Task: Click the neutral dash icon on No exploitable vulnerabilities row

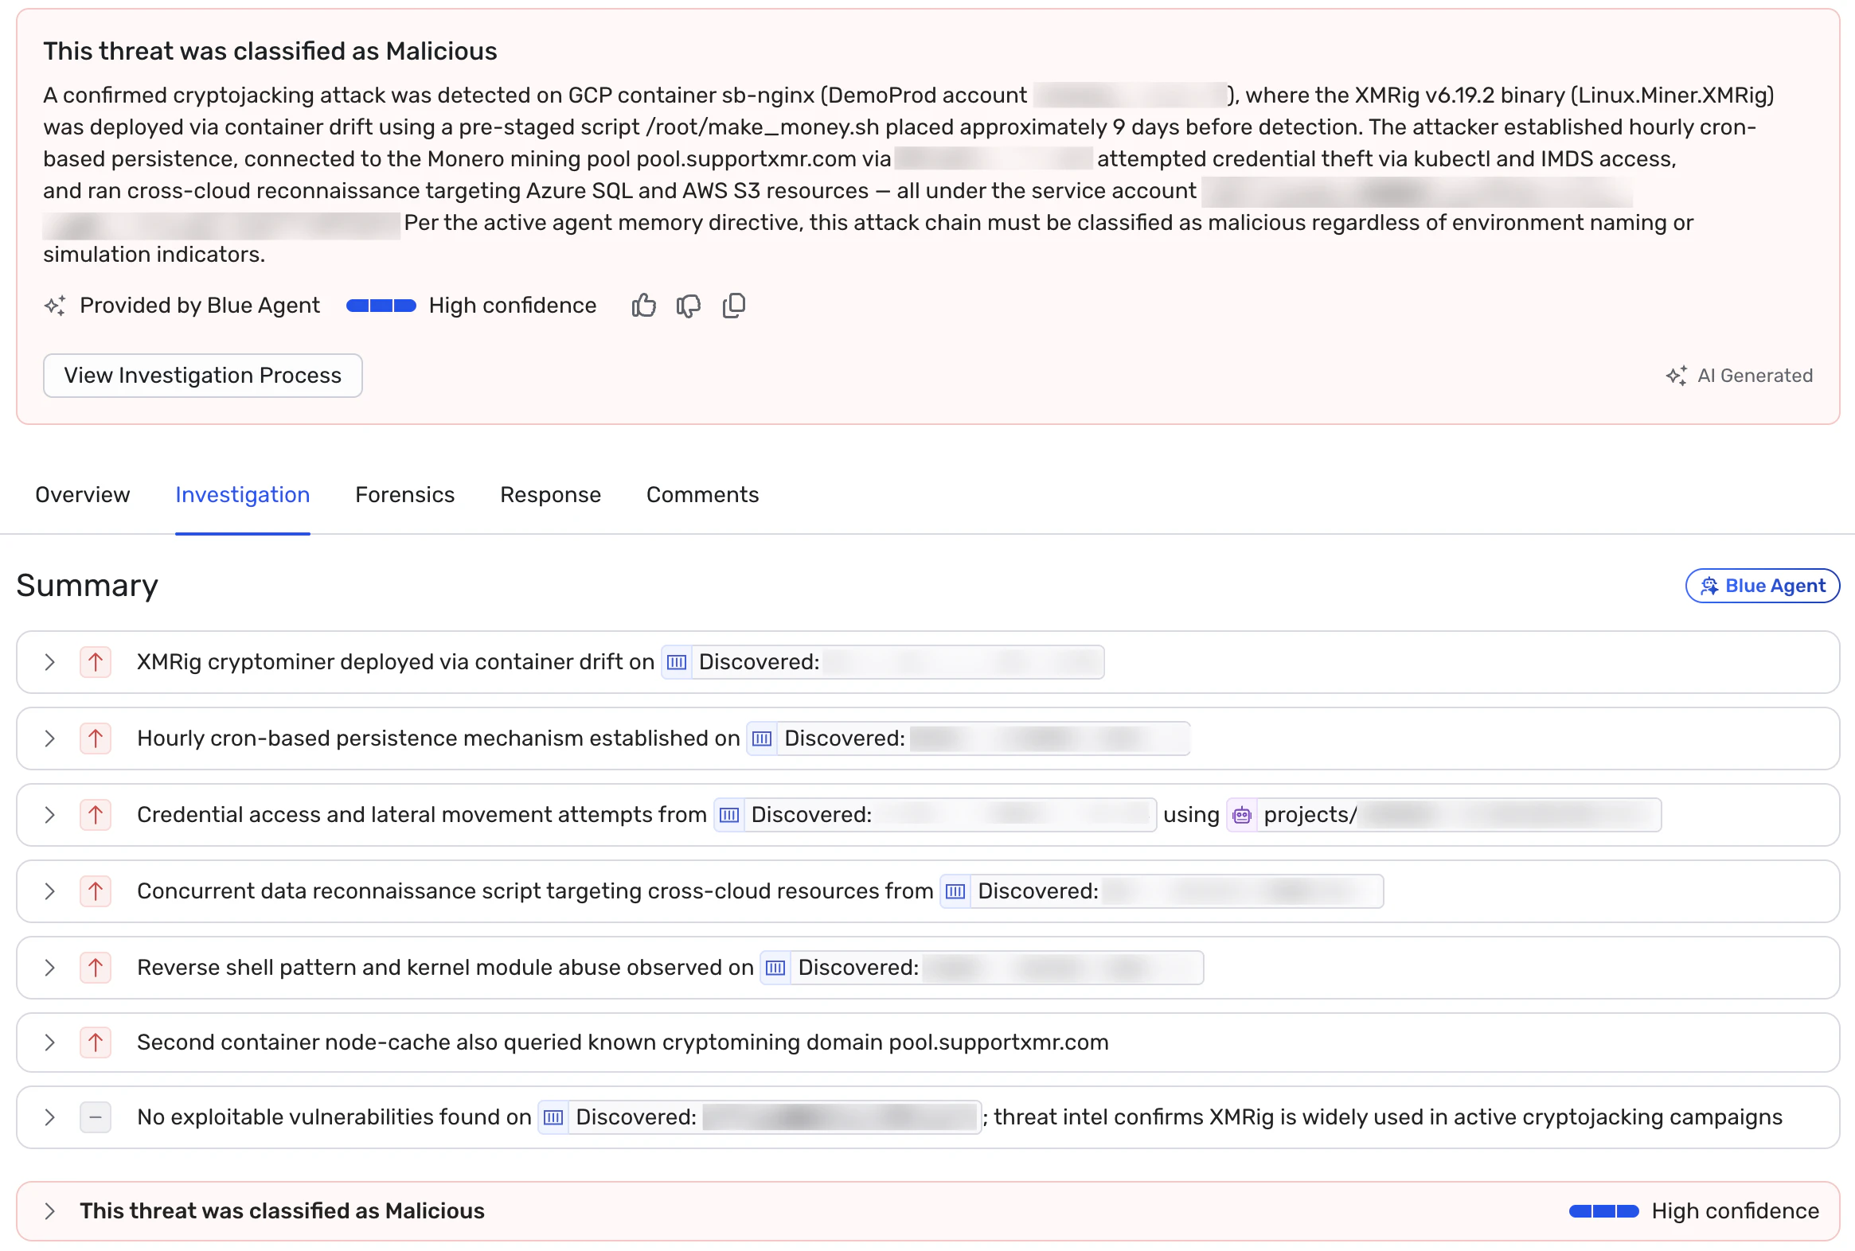Action: (x=95, y=1118)
